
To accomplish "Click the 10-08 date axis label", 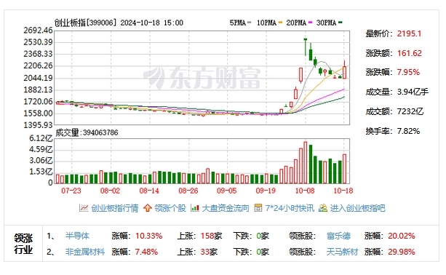I will tap(305, 191).
